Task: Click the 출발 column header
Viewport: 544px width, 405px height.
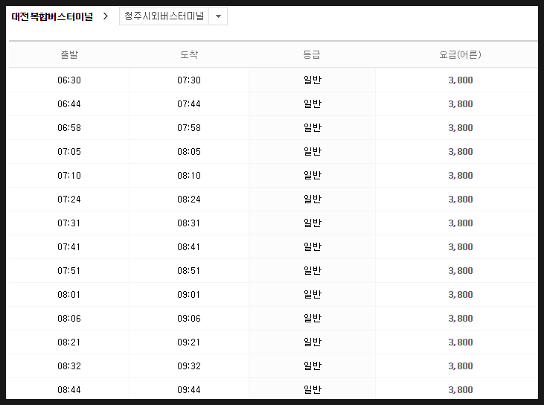Action: click(69, 54)
